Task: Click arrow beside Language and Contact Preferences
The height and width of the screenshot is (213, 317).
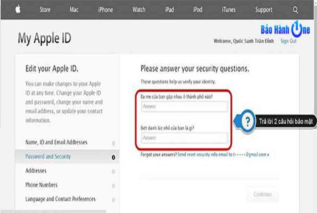Action: [x=113, y=200]
